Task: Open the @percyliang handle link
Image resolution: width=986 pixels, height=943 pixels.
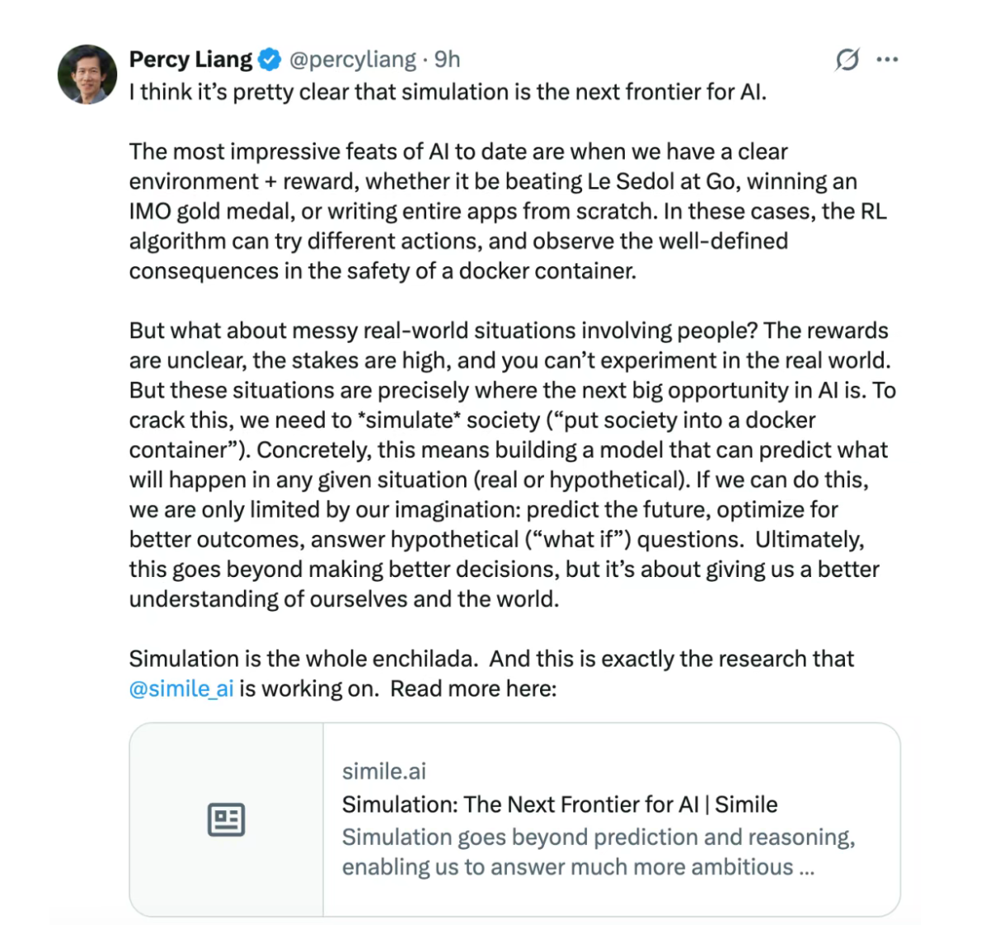Action: [352, 60]
